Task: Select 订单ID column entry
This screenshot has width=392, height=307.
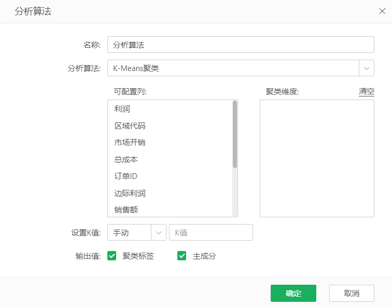Action: [x=125, y=176]
